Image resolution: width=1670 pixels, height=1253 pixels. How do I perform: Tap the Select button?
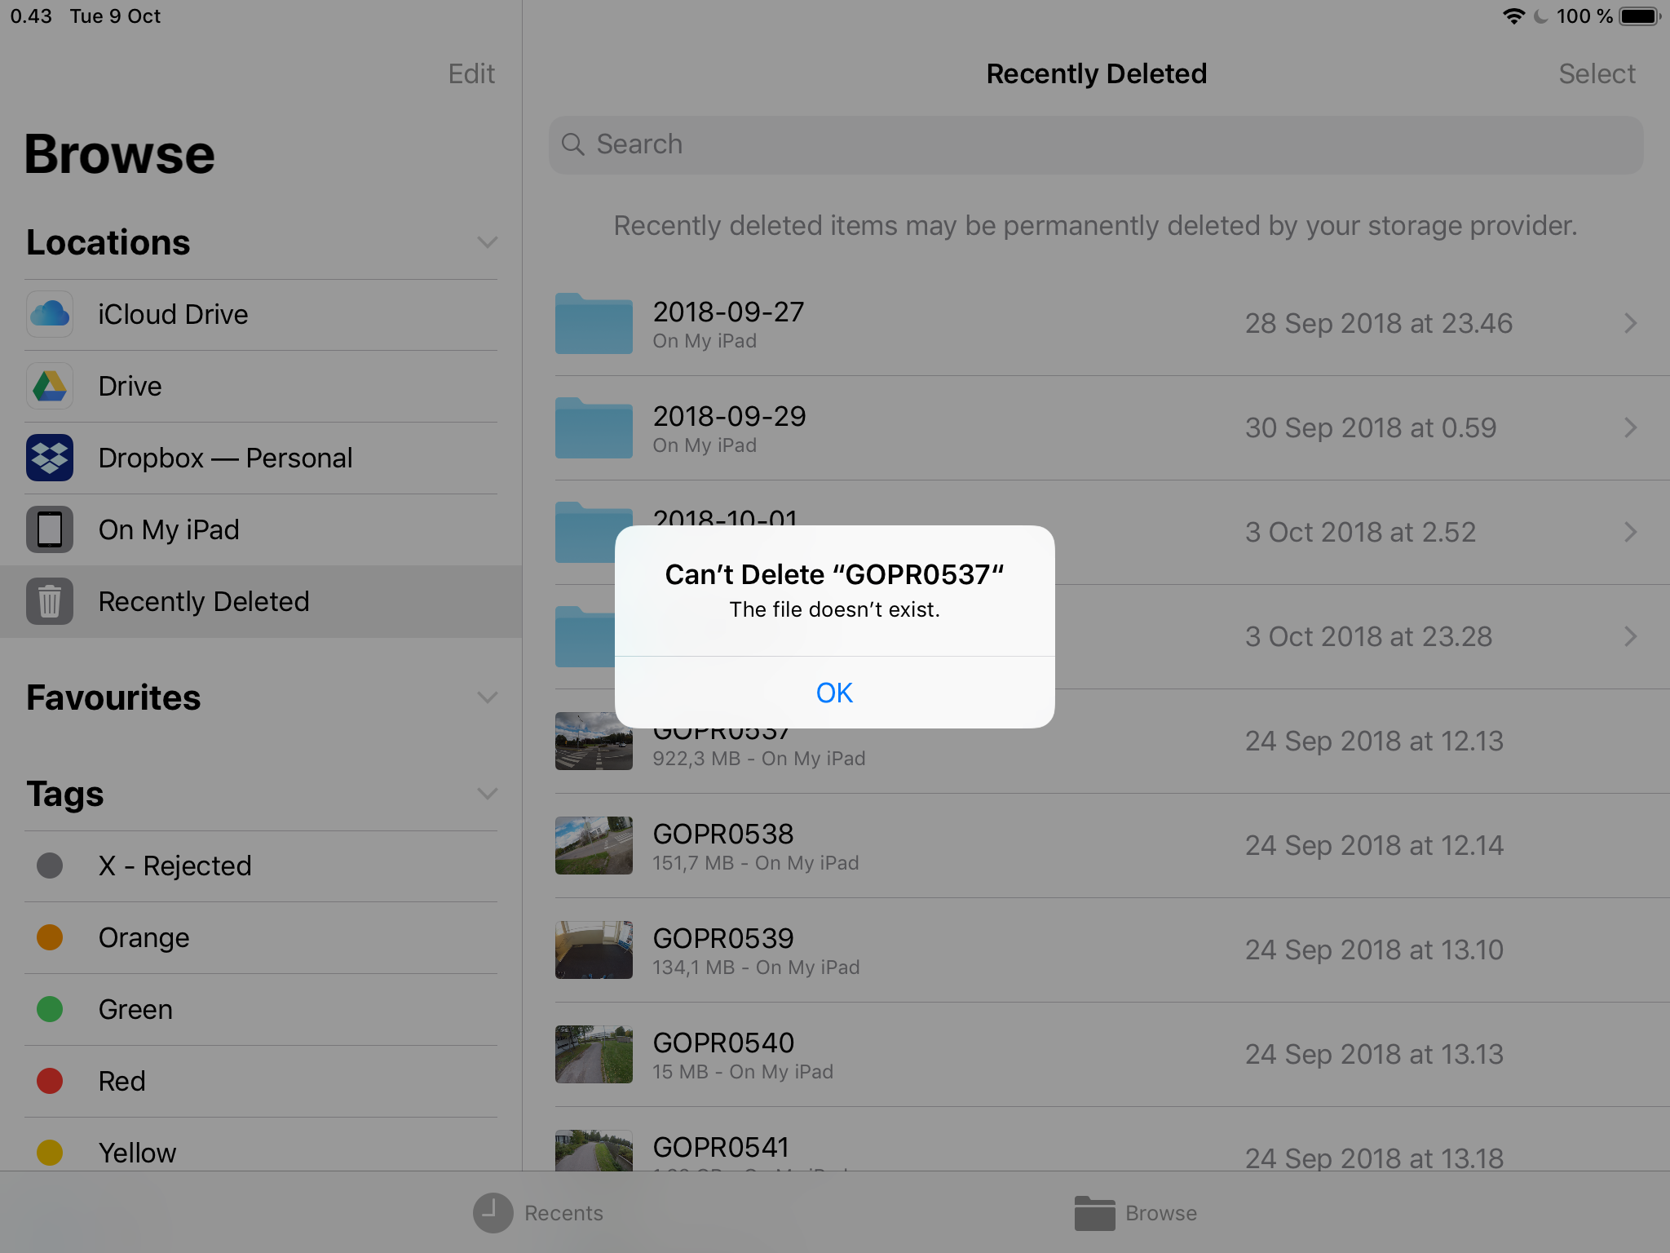(1596, 74)
